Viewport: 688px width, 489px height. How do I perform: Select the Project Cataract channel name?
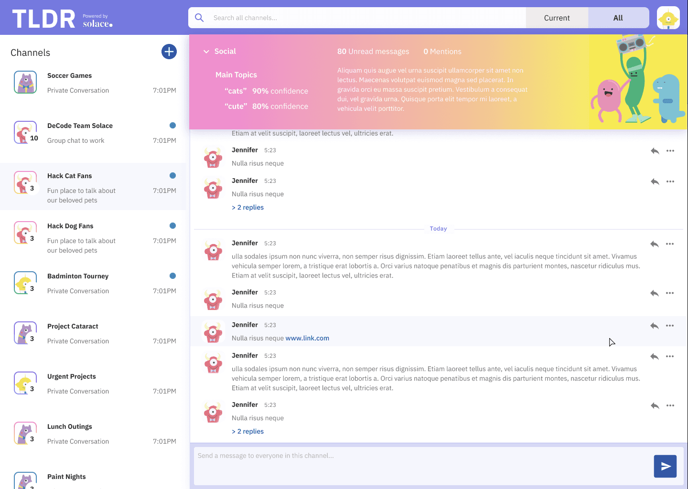73,326
